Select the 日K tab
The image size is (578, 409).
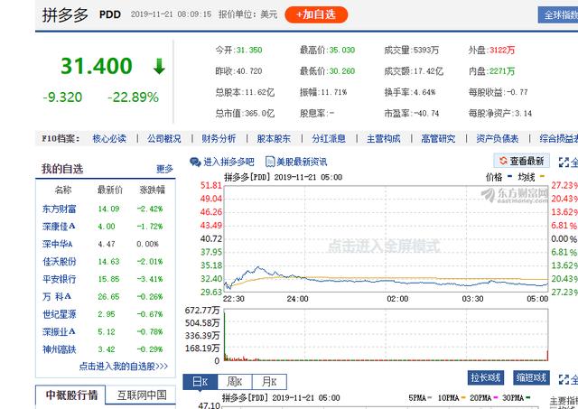coord(200,382)
